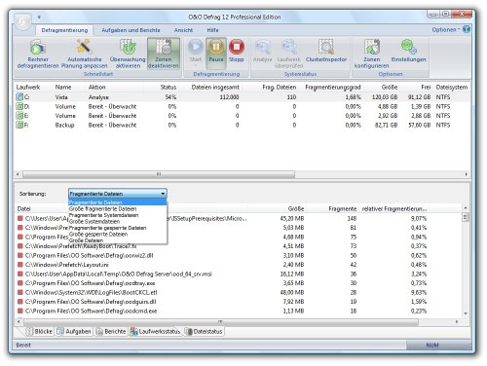Screen dimensions: 487x366
Task: Sort file list by relativer Fragmentierungsgrad
Action: [x=394, y=208]
